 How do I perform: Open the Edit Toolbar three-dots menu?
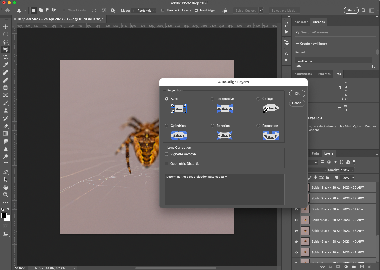click(6, 202)
